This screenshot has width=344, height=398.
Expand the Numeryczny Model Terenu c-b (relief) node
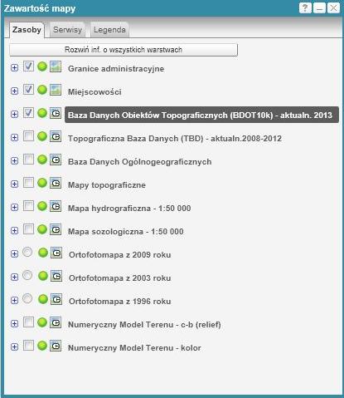pos(14,324)
